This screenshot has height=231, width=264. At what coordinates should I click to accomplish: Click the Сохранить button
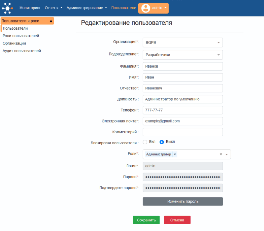[146, 220]
